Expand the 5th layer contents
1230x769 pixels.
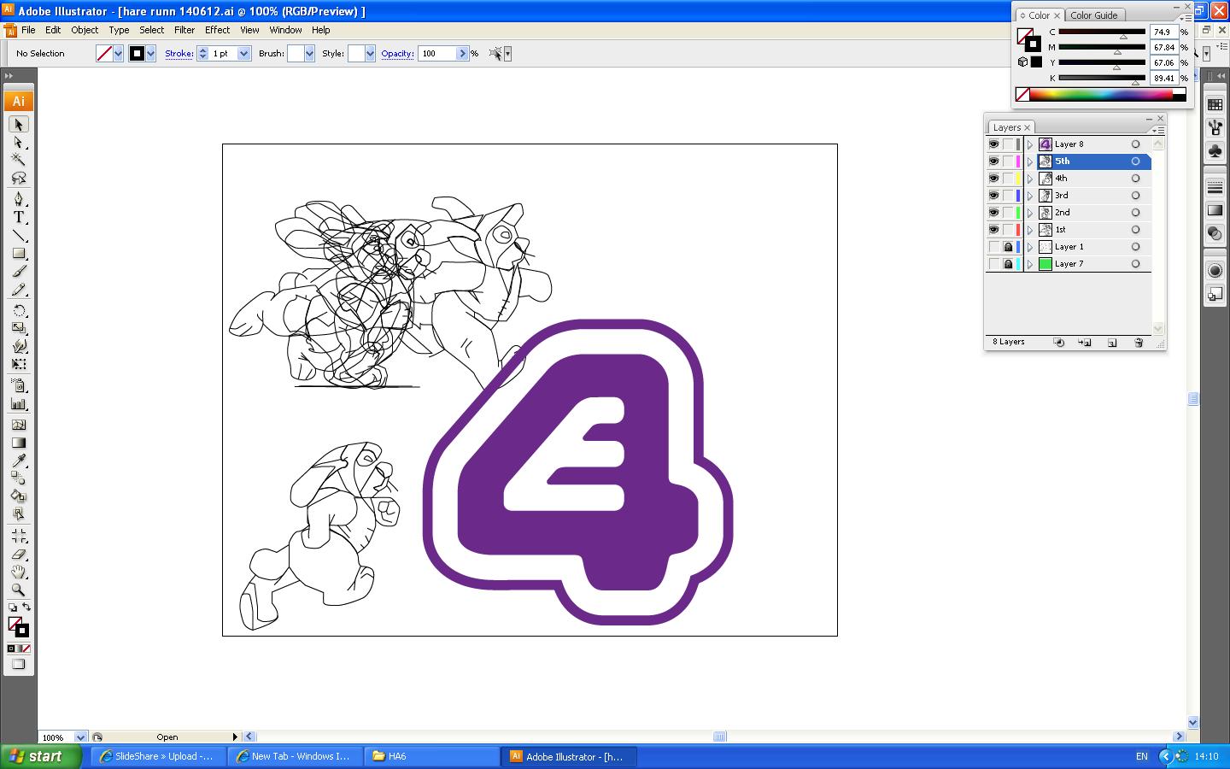(x=1030, y=161)
